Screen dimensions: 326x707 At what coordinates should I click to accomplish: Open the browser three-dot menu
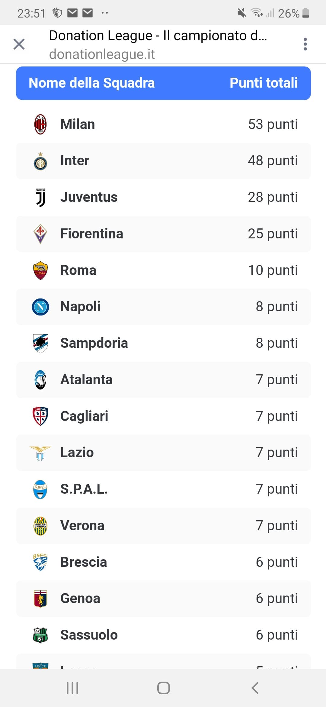305,44
